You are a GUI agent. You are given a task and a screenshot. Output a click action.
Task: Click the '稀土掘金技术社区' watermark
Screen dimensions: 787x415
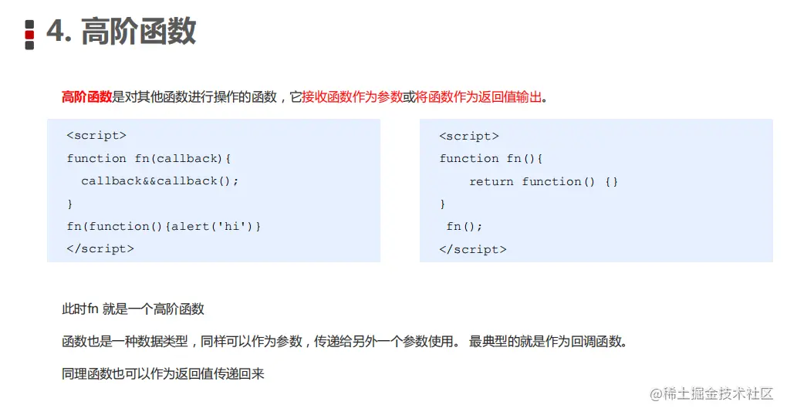[711, 394]
